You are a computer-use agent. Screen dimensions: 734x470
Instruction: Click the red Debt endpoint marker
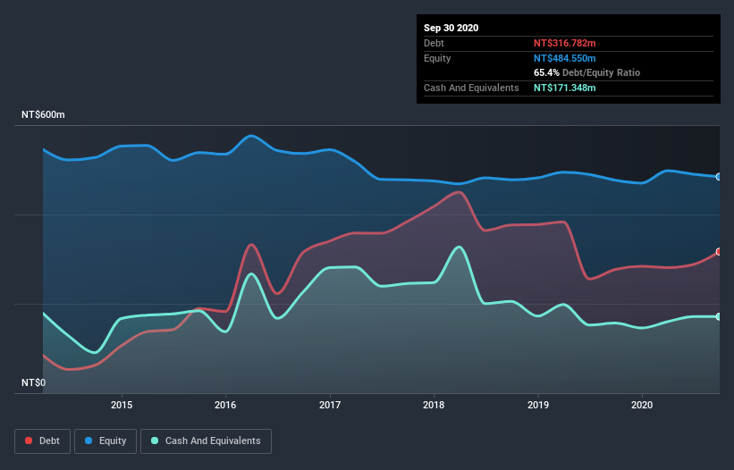tap(719, 252)
